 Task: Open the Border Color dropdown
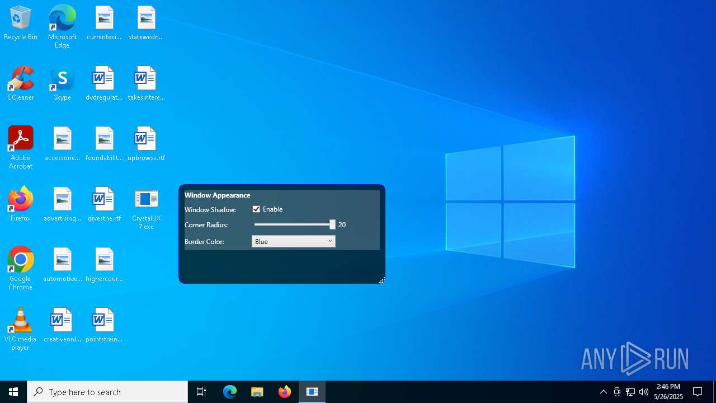[294, 241]
